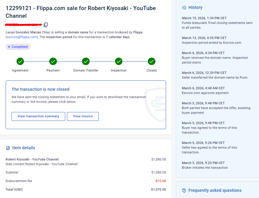Click the Disbursement fee label
This screenshot has height=198, width=259.
pos(19,181)
